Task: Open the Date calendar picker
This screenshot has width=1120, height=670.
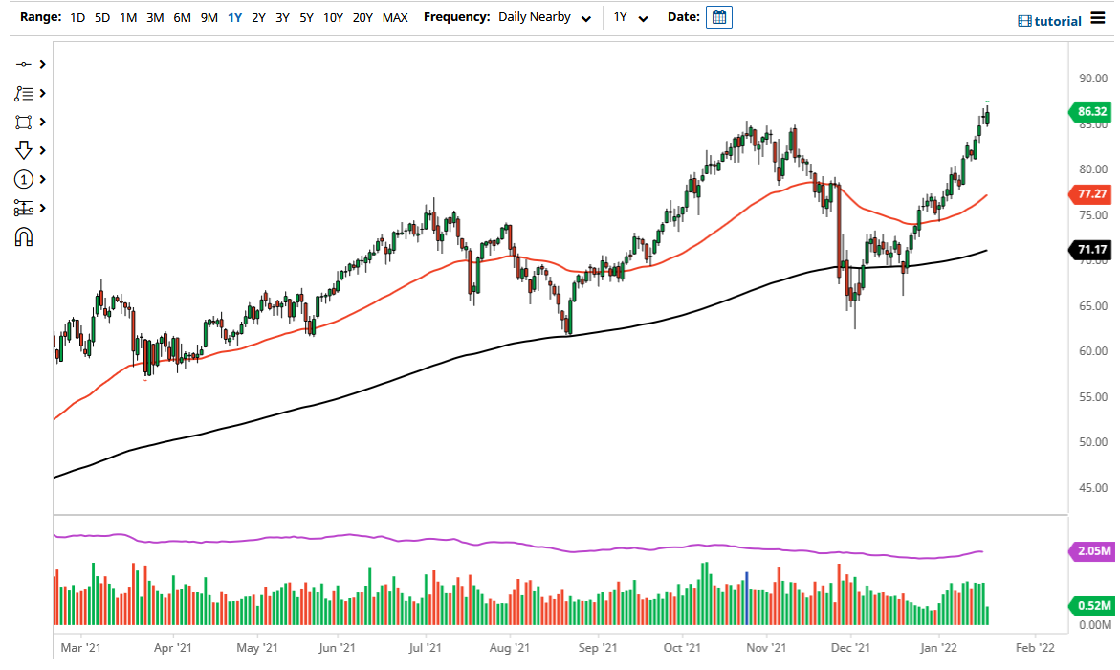Action: [x=718, y=16]
